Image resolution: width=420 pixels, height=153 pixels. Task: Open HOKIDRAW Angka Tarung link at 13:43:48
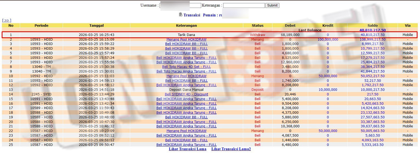point(186,99)
